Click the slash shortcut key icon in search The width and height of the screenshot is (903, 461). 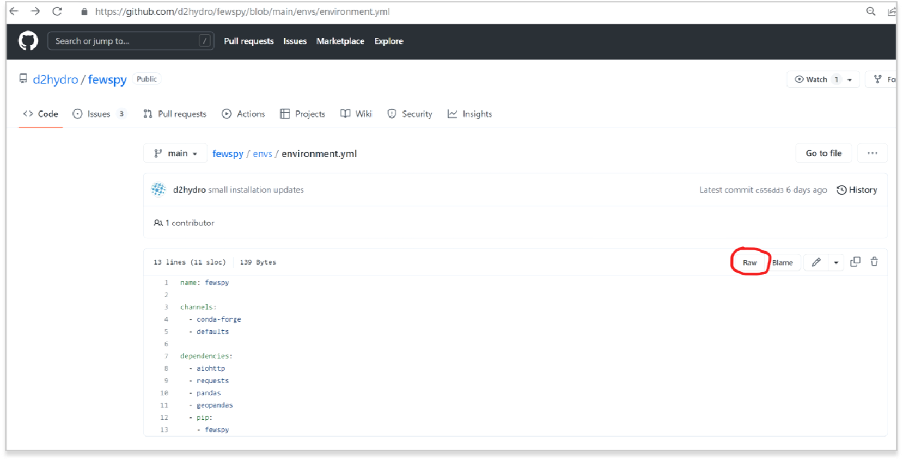pos(204,41)
